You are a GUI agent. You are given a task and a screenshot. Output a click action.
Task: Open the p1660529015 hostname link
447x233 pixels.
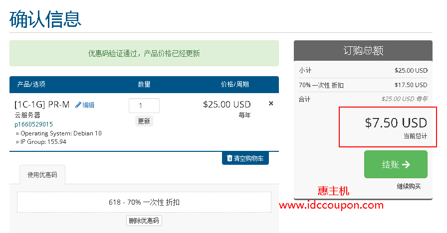coord(33,124)
